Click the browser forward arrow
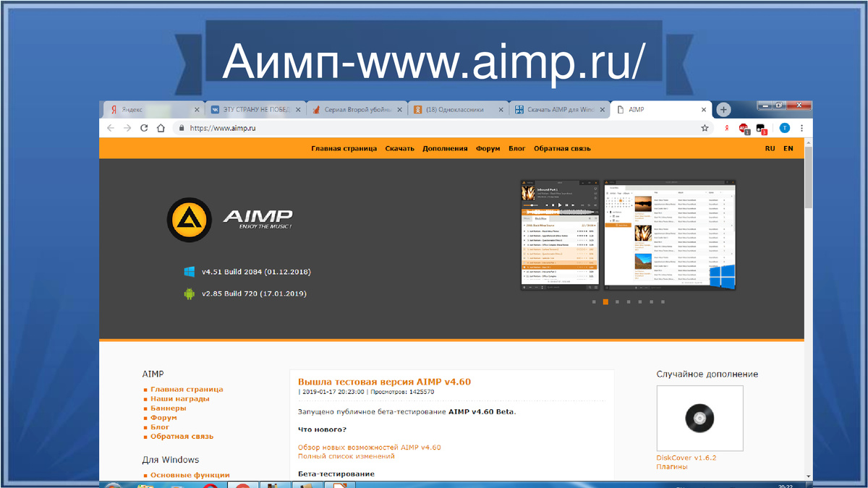 127,128
